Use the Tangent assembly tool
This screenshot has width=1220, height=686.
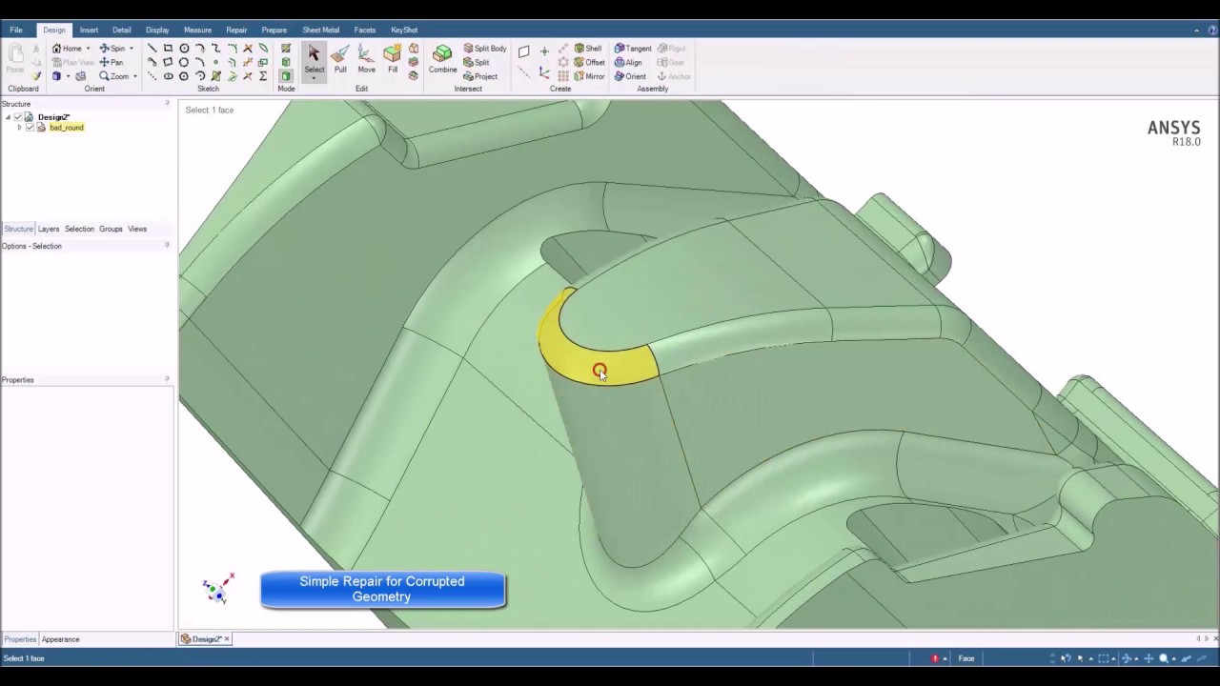633,49
